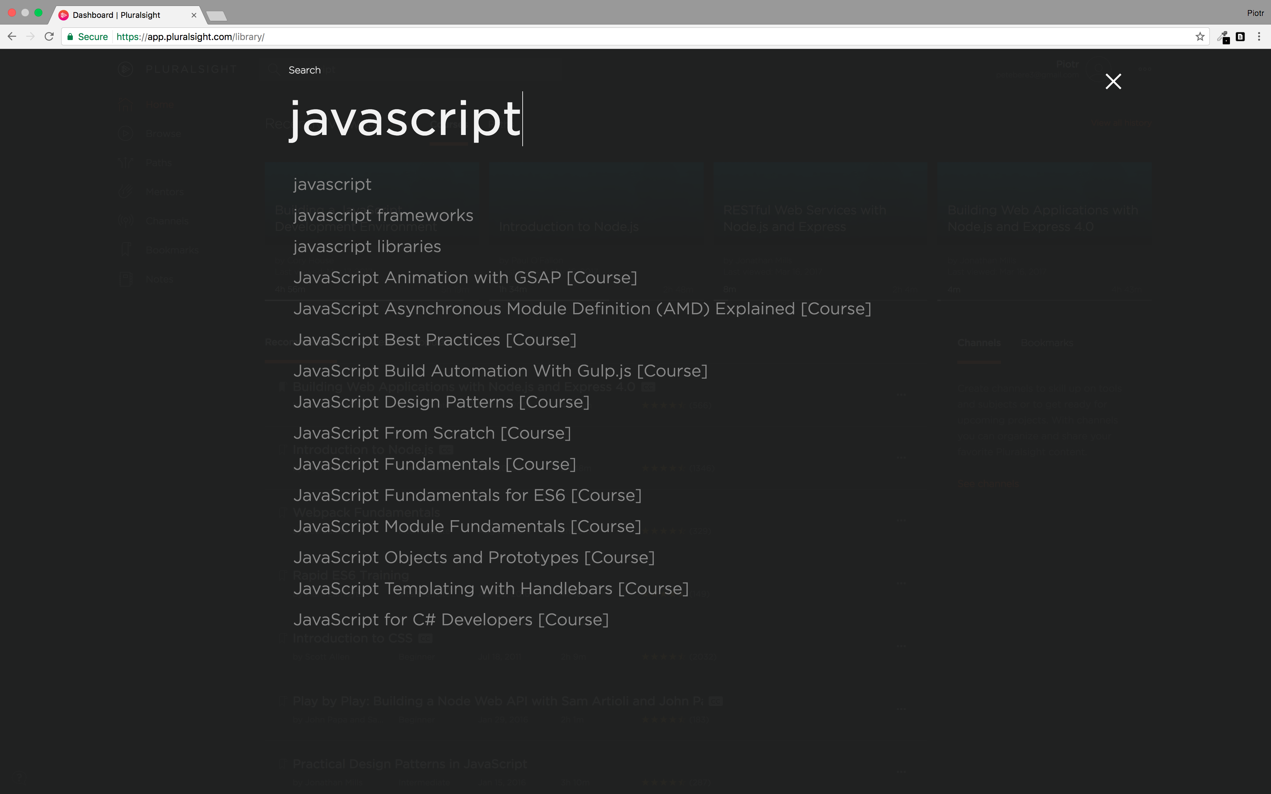Click the browser forward navigation arrow
The image size is (1271, 794).
point(30,37)
